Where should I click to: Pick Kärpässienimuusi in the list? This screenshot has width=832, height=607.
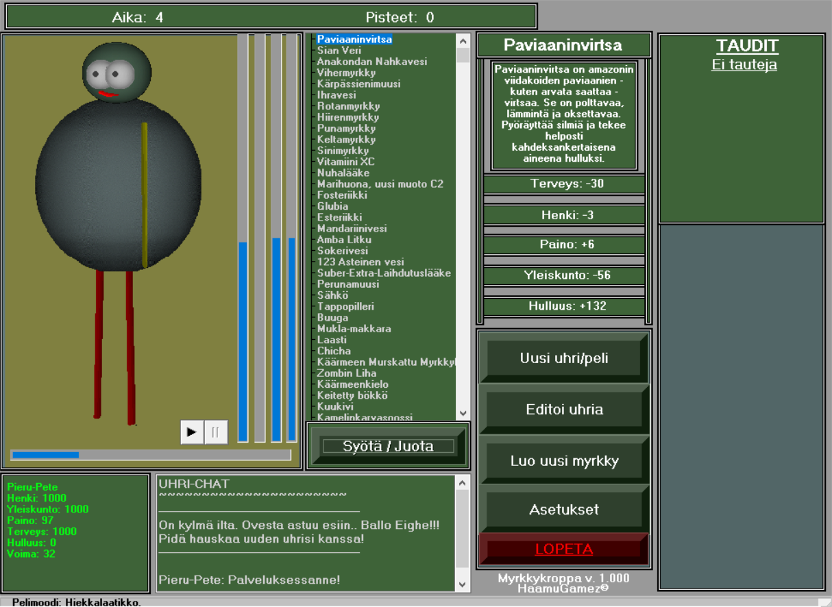click(358, 84)
